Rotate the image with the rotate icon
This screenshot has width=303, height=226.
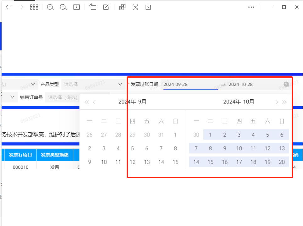(x=93, y=7)
